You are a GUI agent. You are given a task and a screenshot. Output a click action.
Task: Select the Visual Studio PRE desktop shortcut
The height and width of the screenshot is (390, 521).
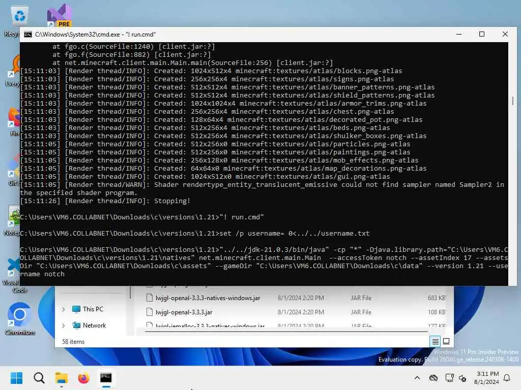(x=59, y=15)
